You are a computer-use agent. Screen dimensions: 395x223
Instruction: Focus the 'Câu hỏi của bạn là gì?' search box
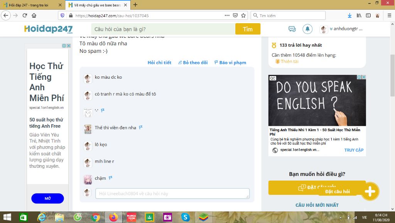[x=163, y=29]
